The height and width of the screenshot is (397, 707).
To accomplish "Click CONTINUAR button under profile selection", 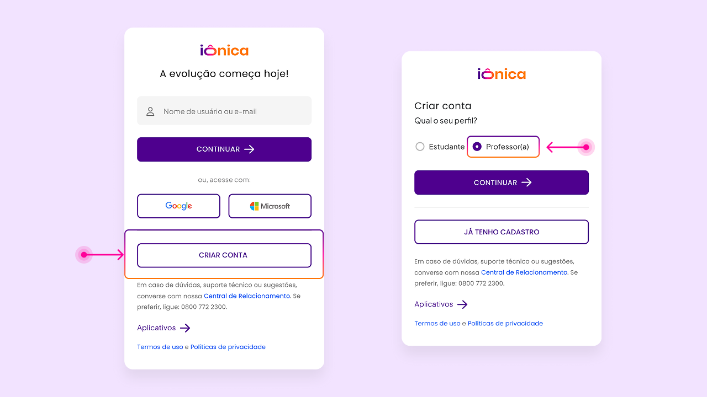I will pyautogui.click(x=502, y=183).
